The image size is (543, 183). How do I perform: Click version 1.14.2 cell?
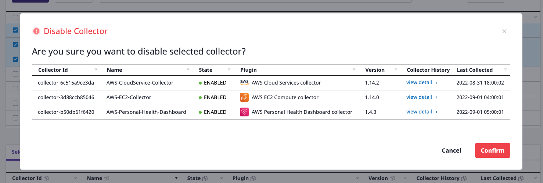click(x=372, y=83)
